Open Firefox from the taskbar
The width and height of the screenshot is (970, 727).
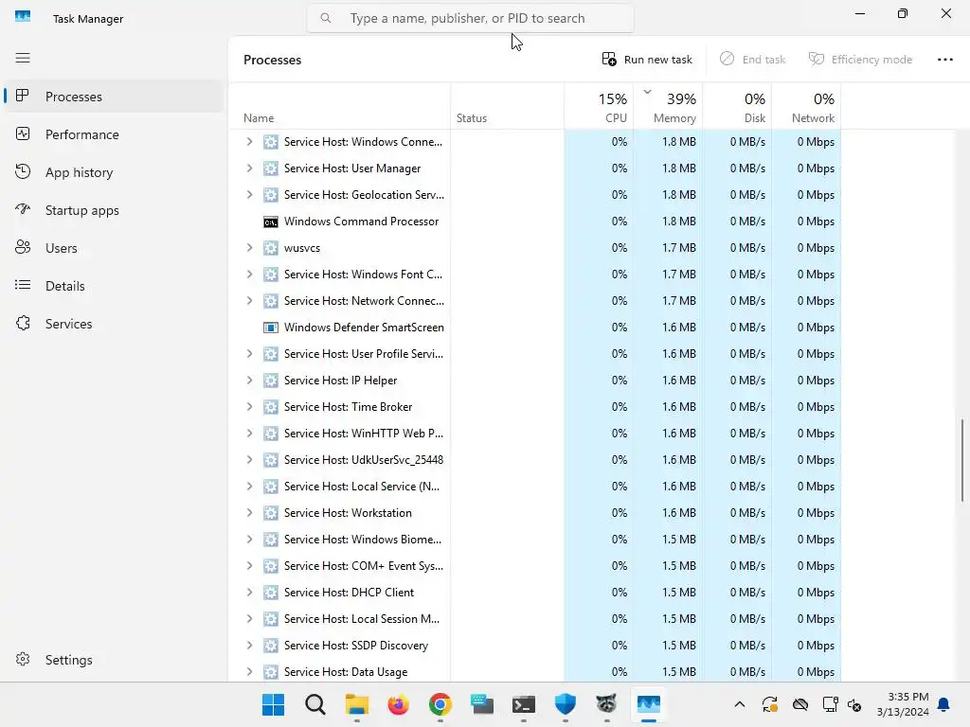coord(399,704)
